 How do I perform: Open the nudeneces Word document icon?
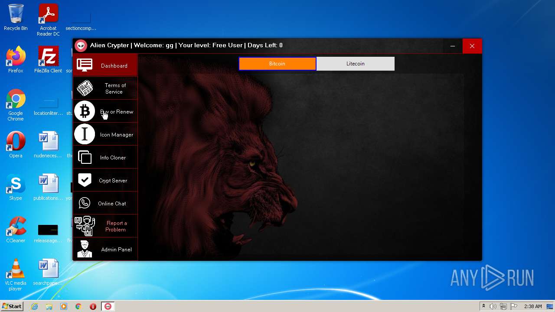pyautogui.click(x=48, y=145)
